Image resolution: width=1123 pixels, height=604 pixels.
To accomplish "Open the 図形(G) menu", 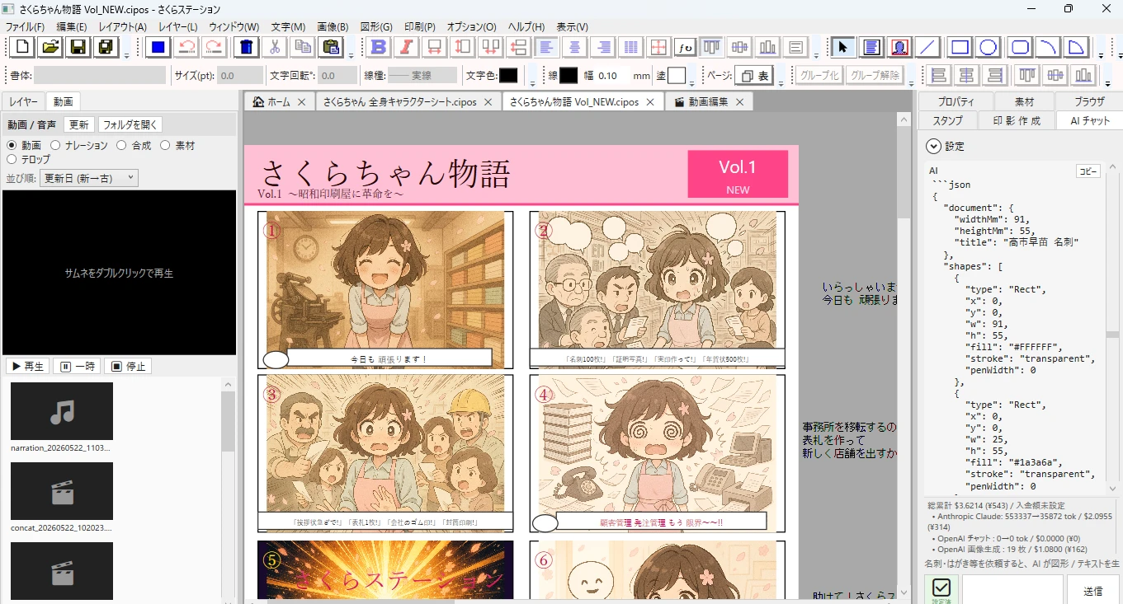I will pos(377,27).
